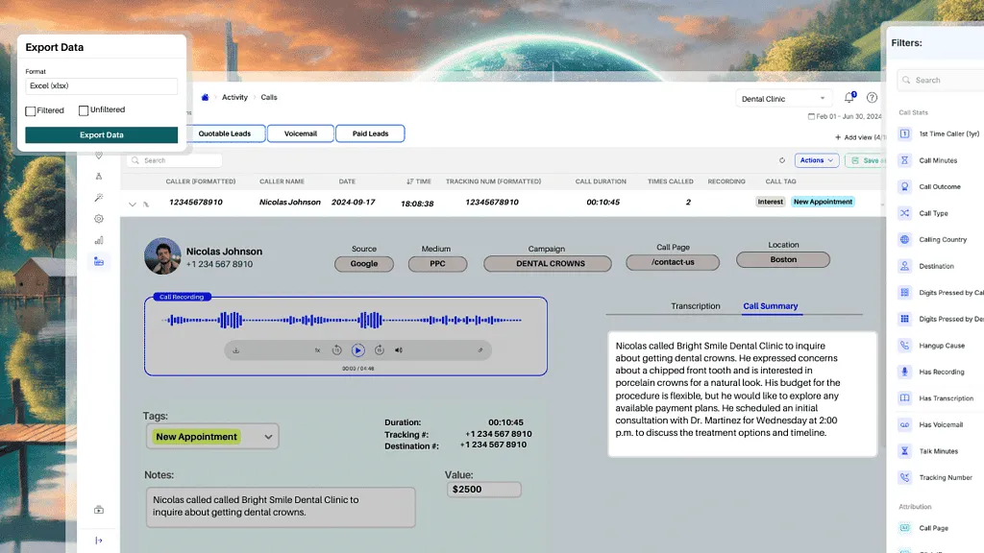Click the DENTAL CROWNS campaign pill
The height and width of the screenshot is (553, 984).
(x=547, y=263)
